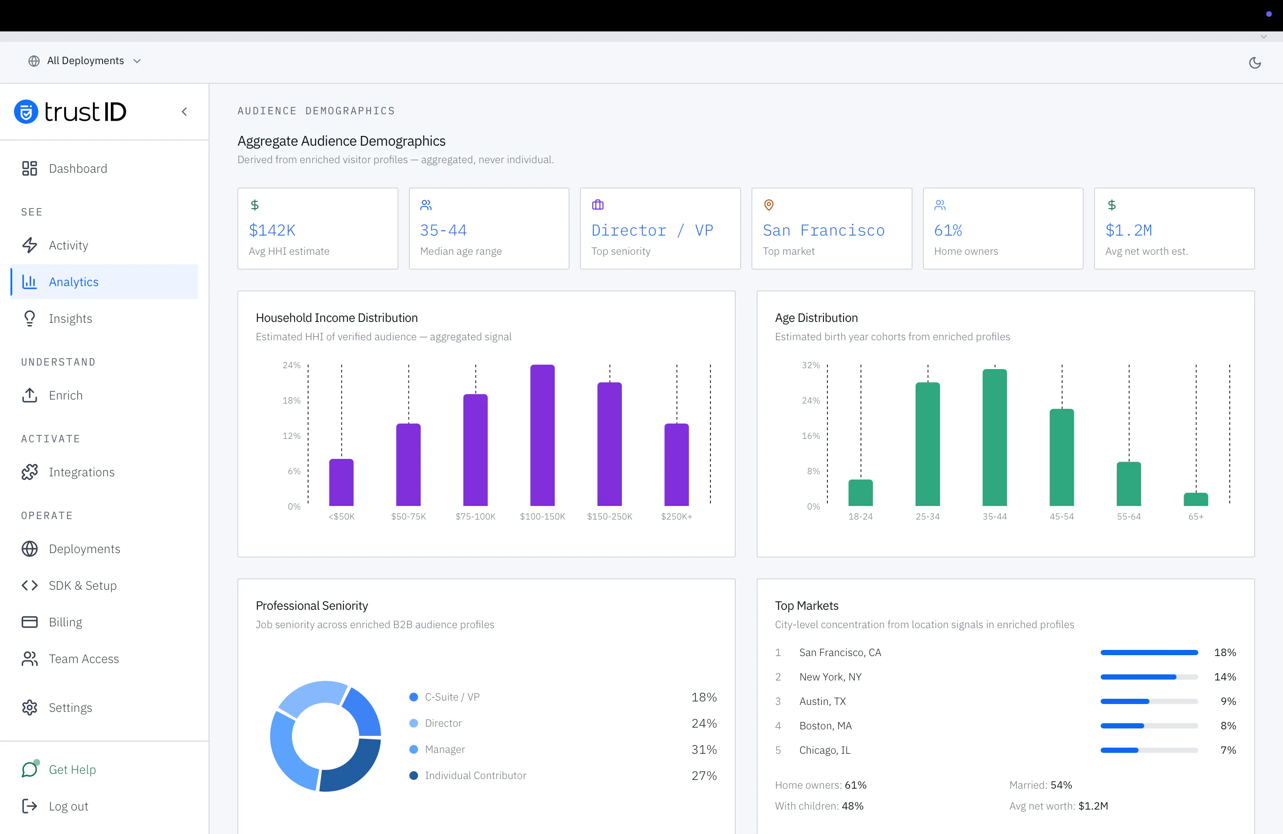Click the people icon on the Home owners card
The image size is (1283, 834).
940,205
